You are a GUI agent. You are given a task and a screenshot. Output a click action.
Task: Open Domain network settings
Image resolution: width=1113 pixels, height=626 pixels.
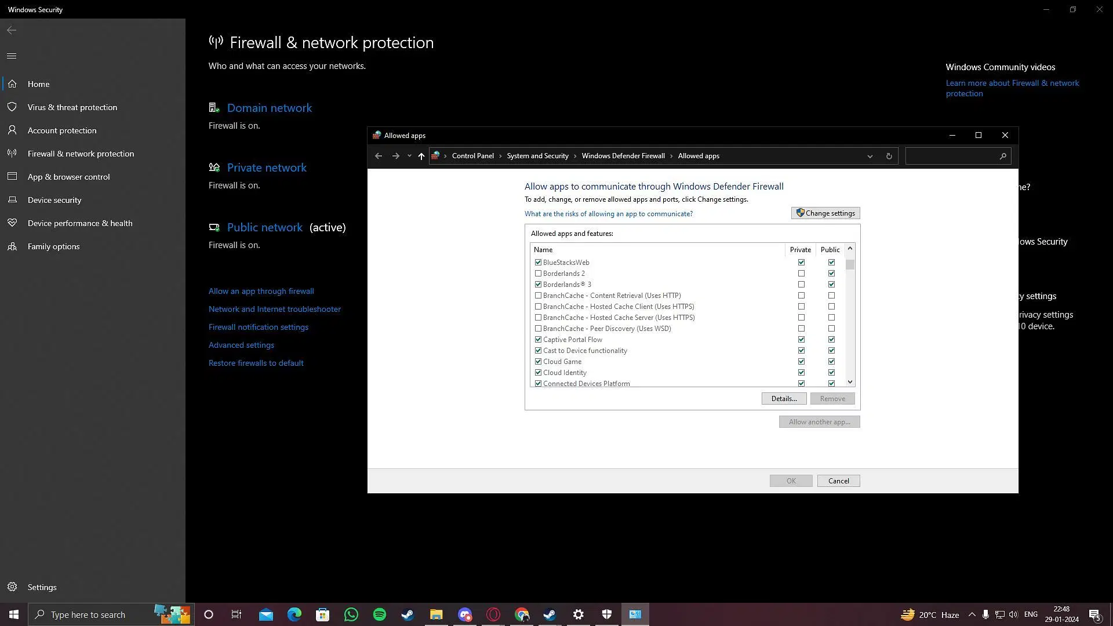point(270,108)
